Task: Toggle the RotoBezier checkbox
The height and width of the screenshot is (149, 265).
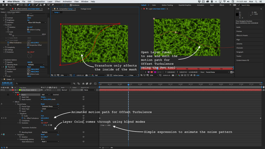Action: point(71,5)
